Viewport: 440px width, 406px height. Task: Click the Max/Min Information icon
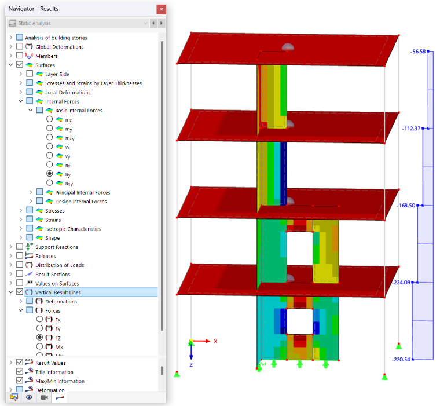29,381
